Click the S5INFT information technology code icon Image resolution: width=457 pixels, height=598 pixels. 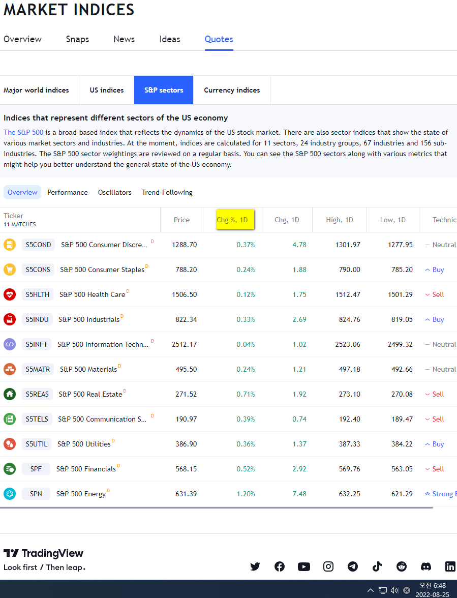(10, 344)
